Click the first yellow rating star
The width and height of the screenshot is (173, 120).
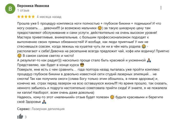point(19,17)
